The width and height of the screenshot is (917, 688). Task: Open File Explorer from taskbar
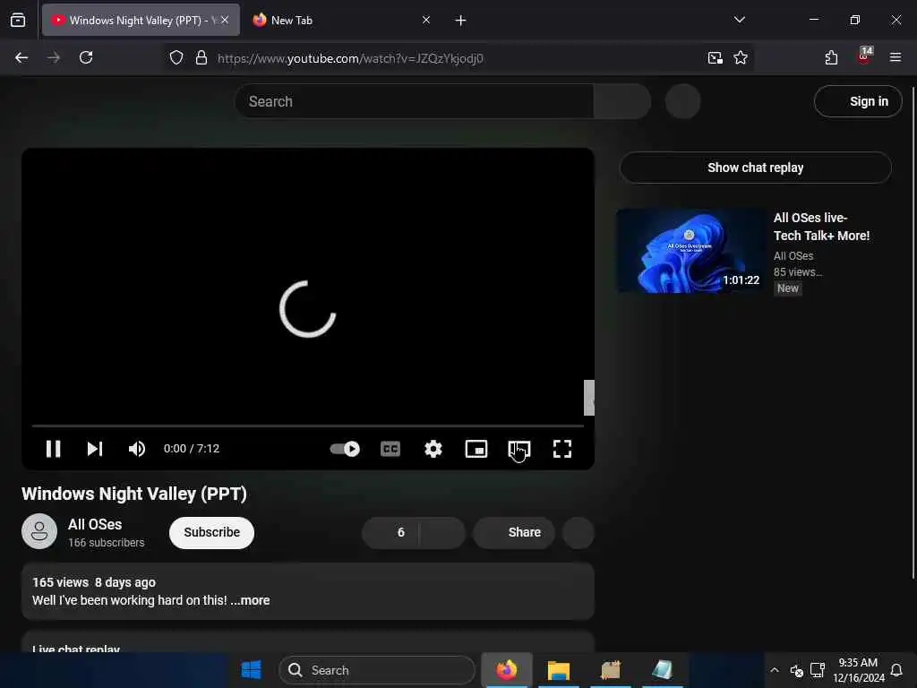[x=559, y=670]
